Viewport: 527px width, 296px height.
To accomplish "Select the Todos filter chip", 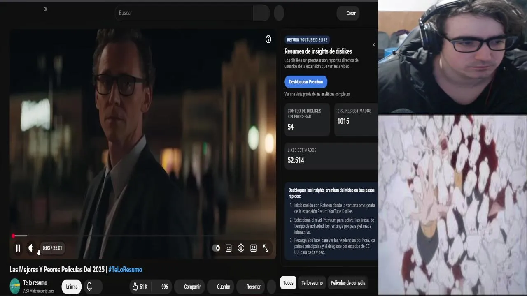I will [288, 283].
